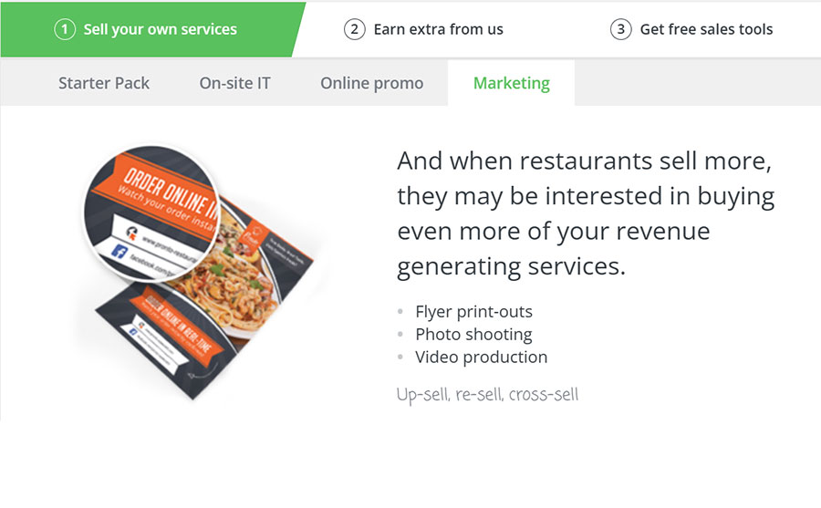Click the Video production list item
The width and height of the screenshot is (821, 508).
(481, 357)
